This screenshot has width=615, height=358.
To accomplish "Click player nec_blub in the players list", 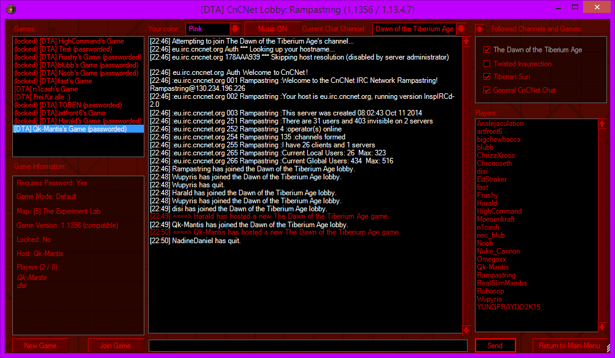I will coord(491,235).
